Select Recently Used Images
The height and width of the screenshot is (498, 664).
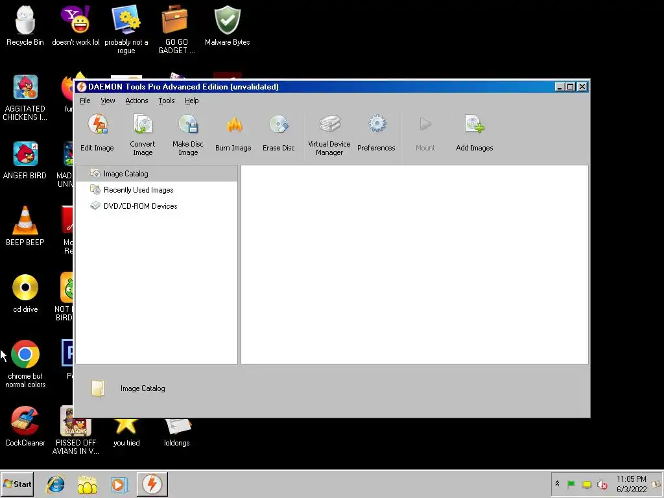pyautogui.click(x=156, y=190)
